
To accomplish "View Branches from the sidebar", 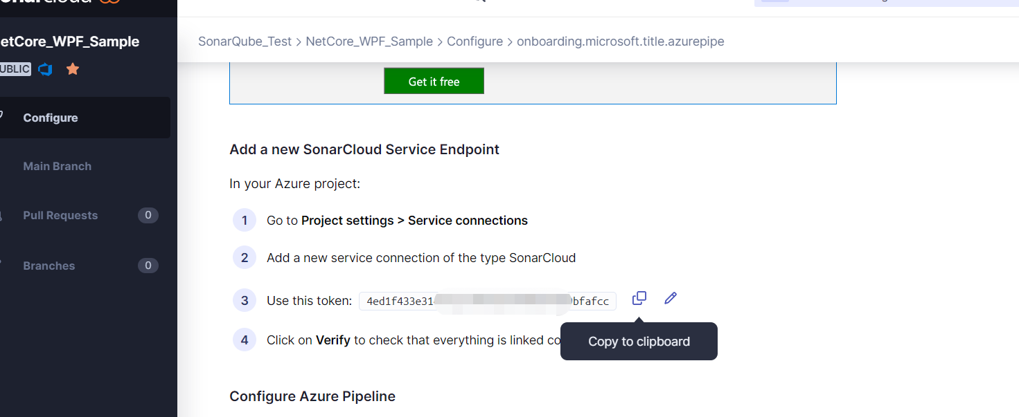I will coord(48,266).
